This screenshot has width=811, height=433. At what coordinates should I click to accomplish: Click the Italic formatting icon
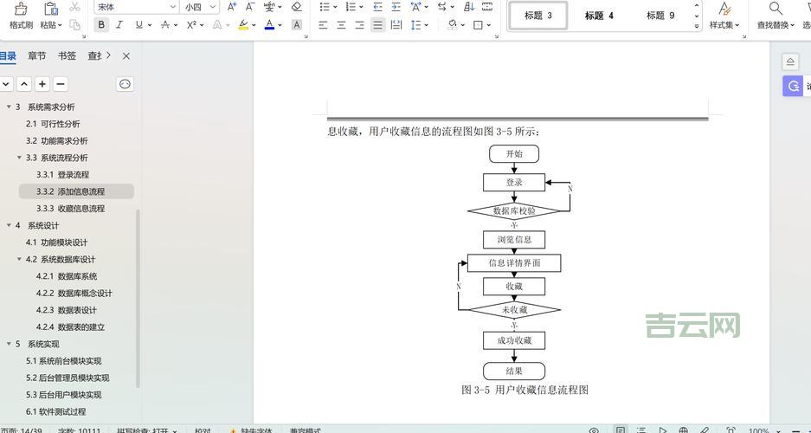119,24
